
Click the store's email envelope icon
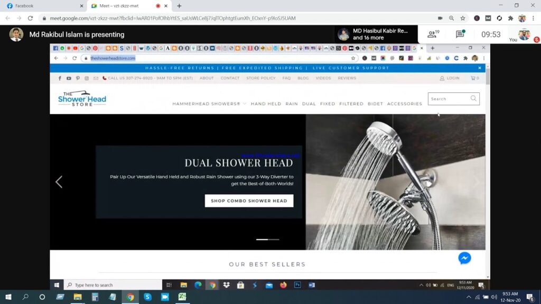96,78
